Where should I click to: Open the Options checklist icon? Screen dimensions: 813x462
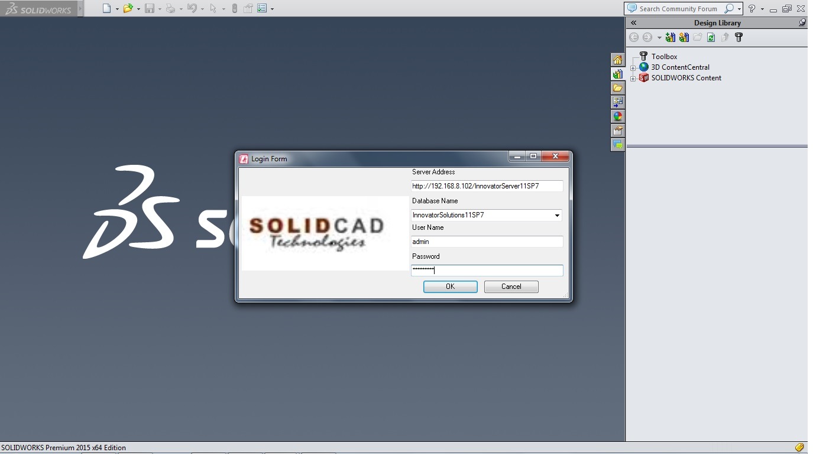(262, 8)
